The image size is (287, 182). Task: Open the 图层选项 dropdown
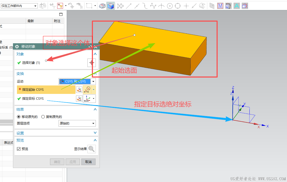[x=77, y=123]
